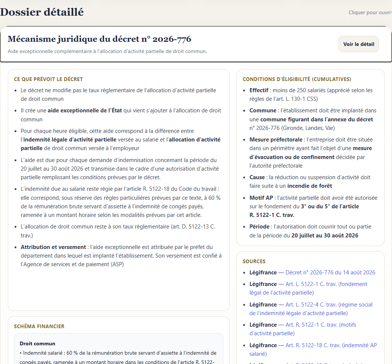Viewport: 392px width, 364px height.
Task: Click the 'Mécanisme juridique du décret n° 2026-776' heading
Action: [x=100, y=39]
